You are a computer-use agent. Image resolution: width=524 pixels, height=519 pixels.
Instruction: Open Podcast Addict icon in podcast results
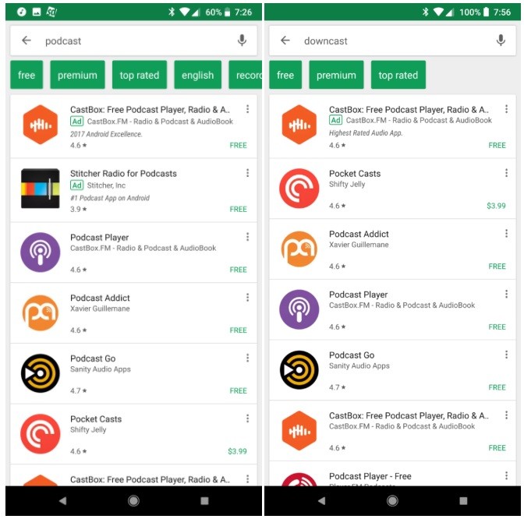coord(41,313)
